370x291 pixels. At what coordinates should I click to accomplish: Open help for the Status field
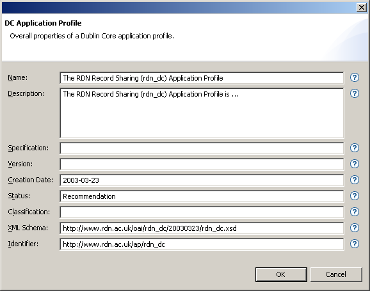pos(355,196)
